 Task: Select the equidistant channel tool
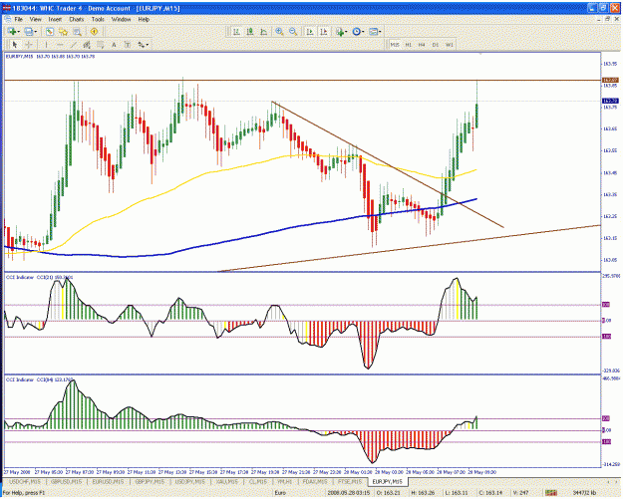click(87, 45)
